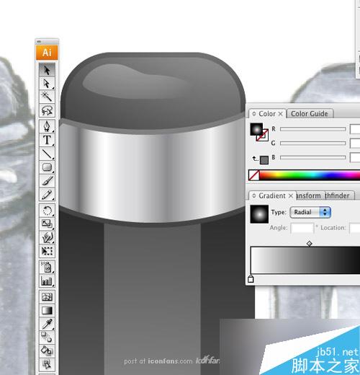This screenshot has width=360, height=375.
Task: Select the Live Paint Bucket tool
Action: click(47, 350)
